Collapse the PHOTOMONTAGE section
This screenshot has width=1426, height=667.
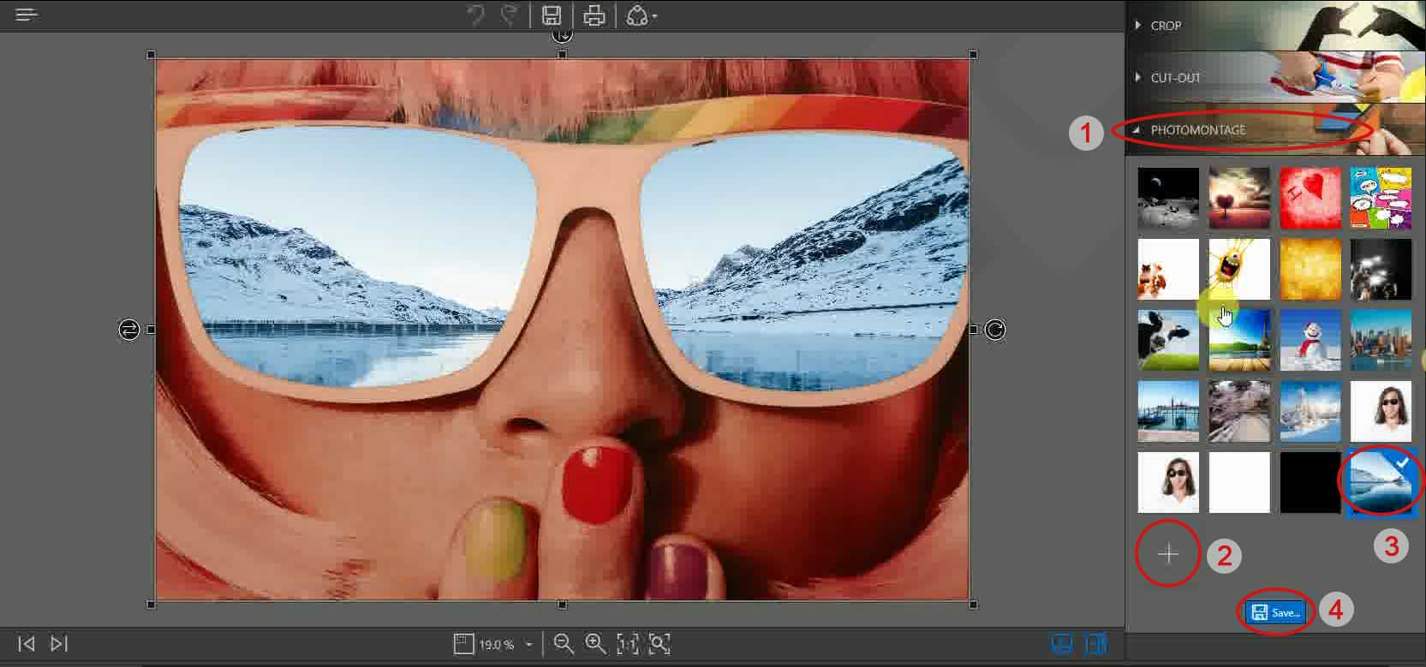pos(1197,130)
